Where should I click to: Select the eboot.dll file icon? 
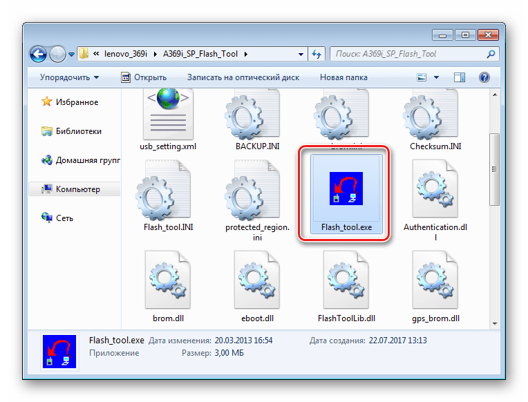click(x=257, y=280)
